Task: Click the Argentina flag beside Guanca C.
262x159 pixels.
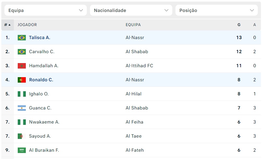Action: [x=22, y=108]
